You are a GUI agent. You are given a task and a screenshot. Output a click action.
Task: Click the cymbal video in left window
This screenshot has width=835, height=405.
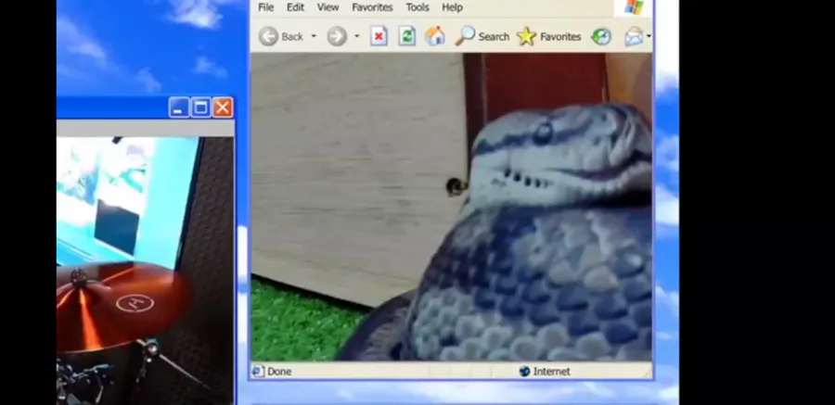145,271
